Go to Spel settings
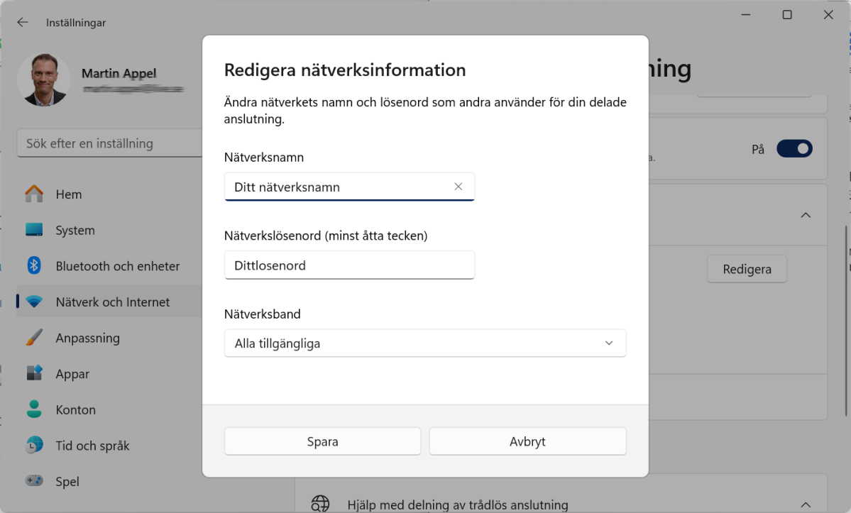 (x=33, y=481)
